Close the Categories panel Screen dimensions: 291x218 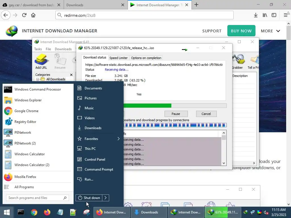[71, 75]
